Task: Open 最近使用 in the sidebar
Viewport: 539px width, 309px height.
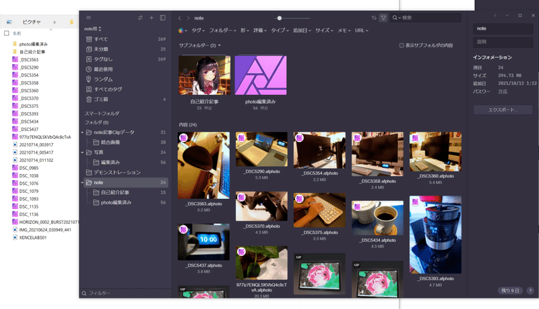Action: point(125,69)
